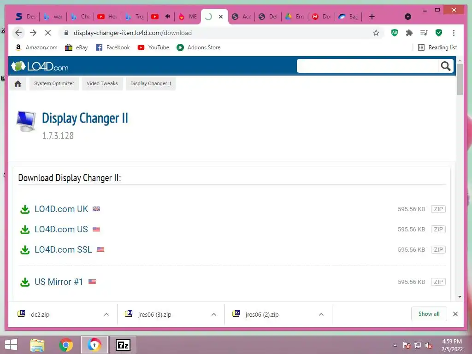Click the page vertical scrollbar thumb
Screen dimensions: 472x354
(460, 79)
